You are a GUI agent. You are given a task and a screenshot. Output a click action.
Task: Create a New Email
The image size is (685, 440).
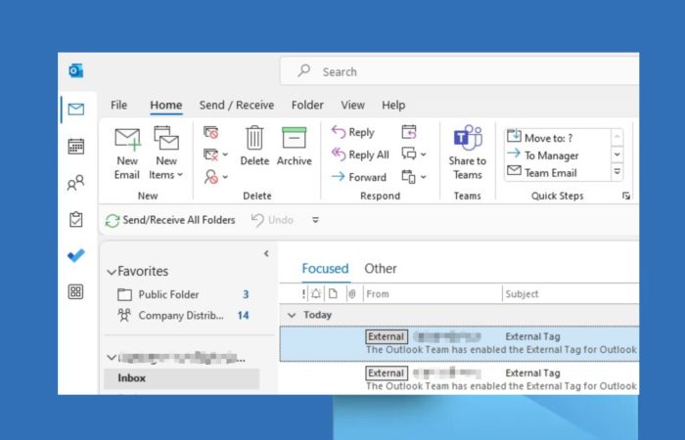pyautogui.click(x=127, y=154)
